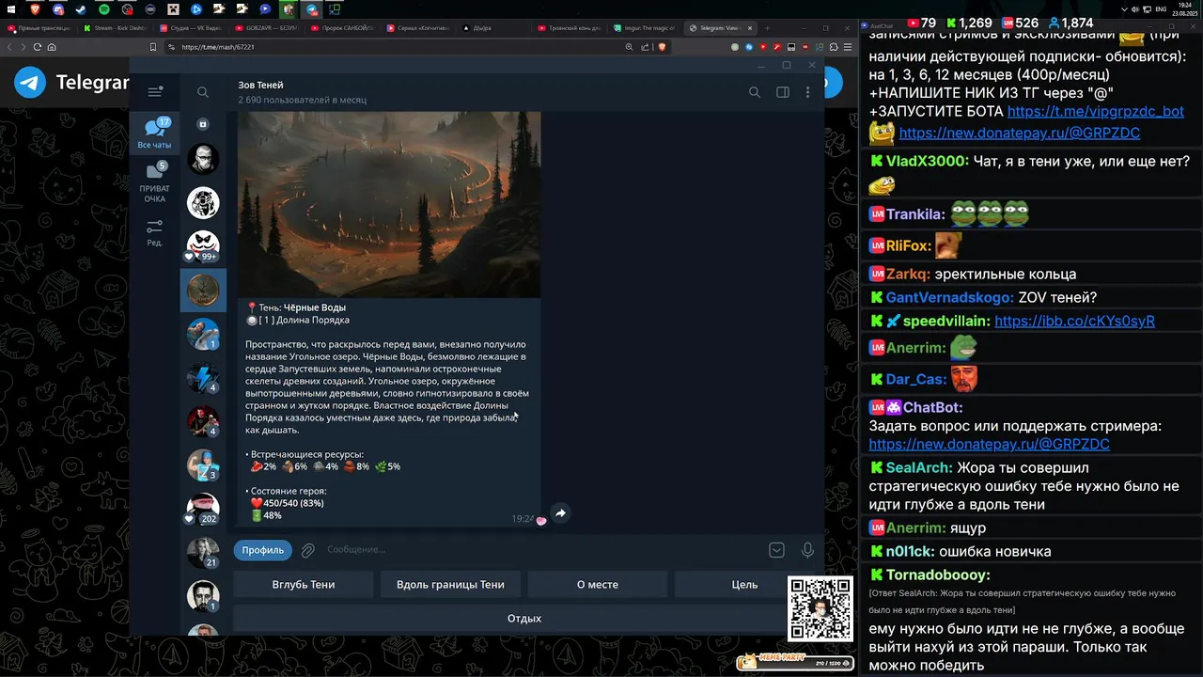Click the Цель bot button
This screenshot has width=1203, height=677.
[x=744, y=585]
